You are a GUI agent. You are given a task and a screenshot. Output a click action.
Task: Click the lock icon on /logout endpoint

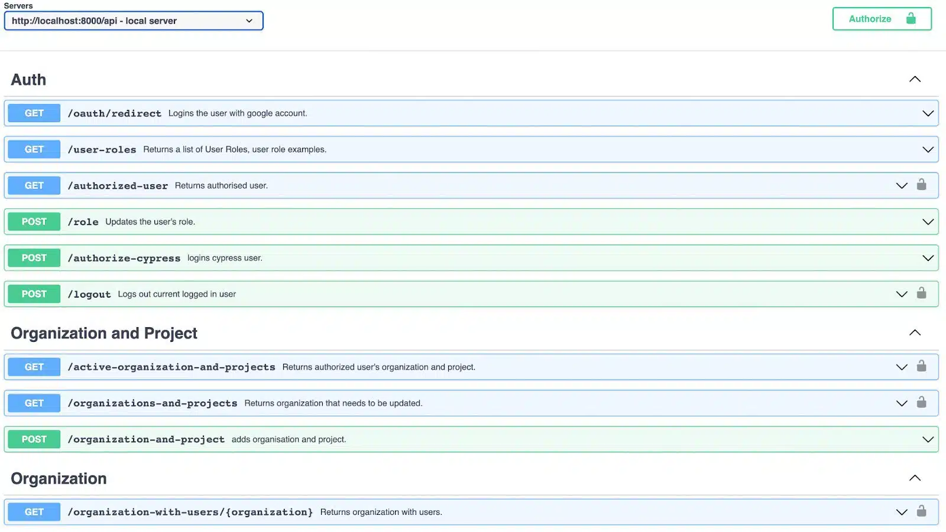921,293
